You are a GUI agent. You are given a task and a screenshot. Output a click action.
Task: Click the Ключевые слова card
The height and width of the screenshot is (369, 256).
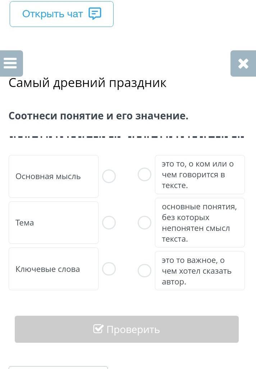[54, 269]
